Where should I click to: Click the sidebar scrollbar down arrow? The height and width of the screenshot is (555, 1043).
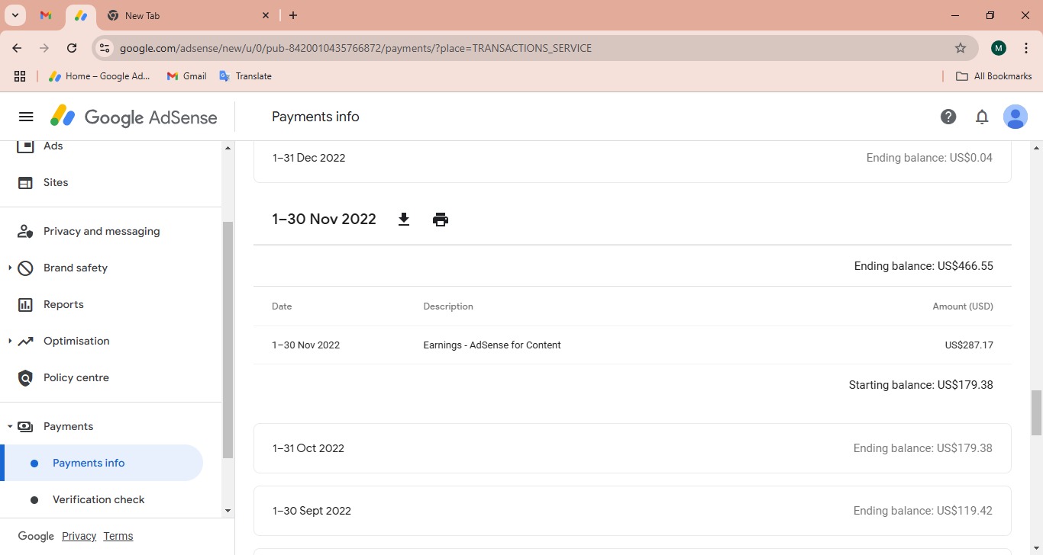coord(228,511)
